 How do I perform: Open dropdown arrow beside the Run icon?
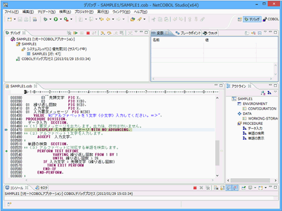point(61,19)
